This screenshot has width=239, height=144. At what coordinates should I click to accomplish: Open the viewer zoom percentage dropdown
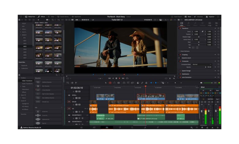pos(78,20)
